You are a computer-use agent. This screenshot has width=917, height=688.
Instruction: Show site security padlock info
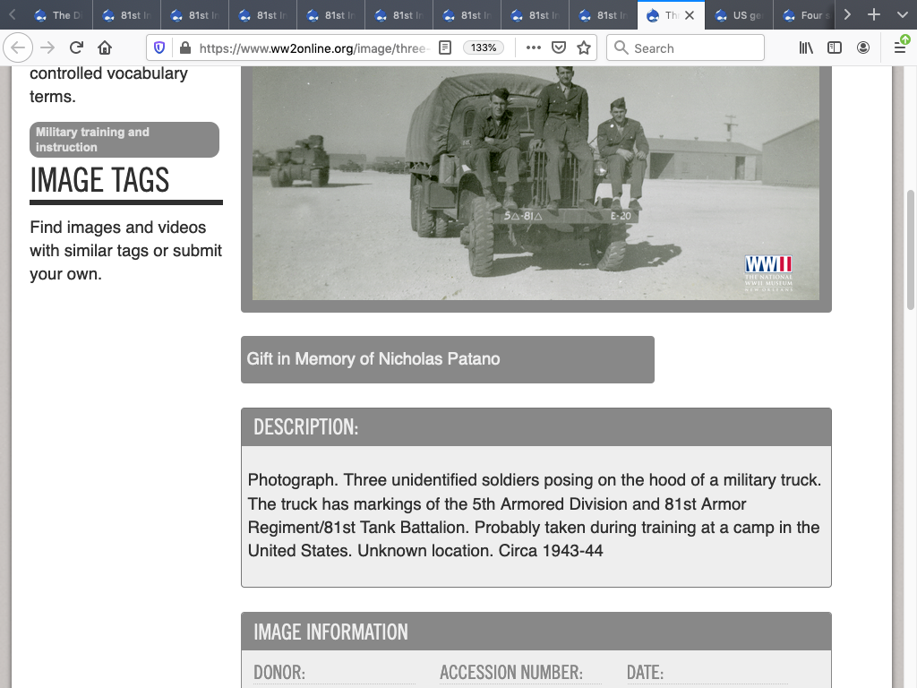coord(184,48)
